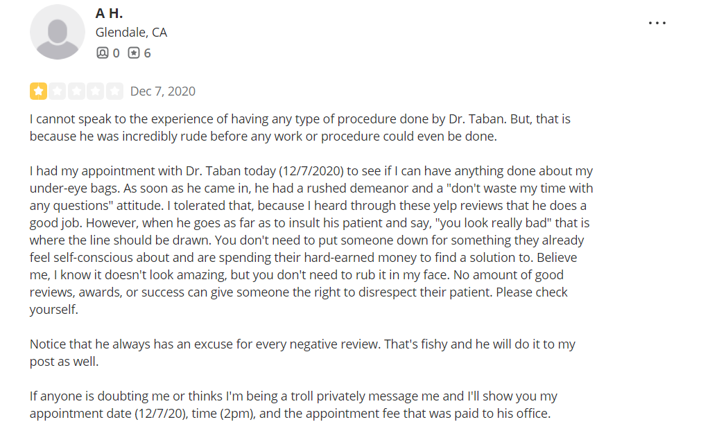Click the fifth empty rating star
Viewport: 710px width, 431px height.
[x=114, y=91]
